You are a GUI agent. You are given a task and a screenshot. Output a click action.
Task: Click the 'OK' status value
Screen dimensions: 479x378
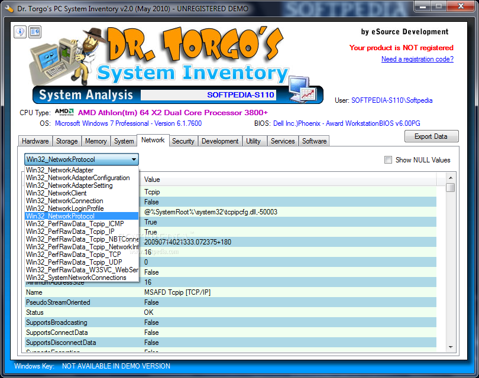pyautogui.click(x=148, y=312)
